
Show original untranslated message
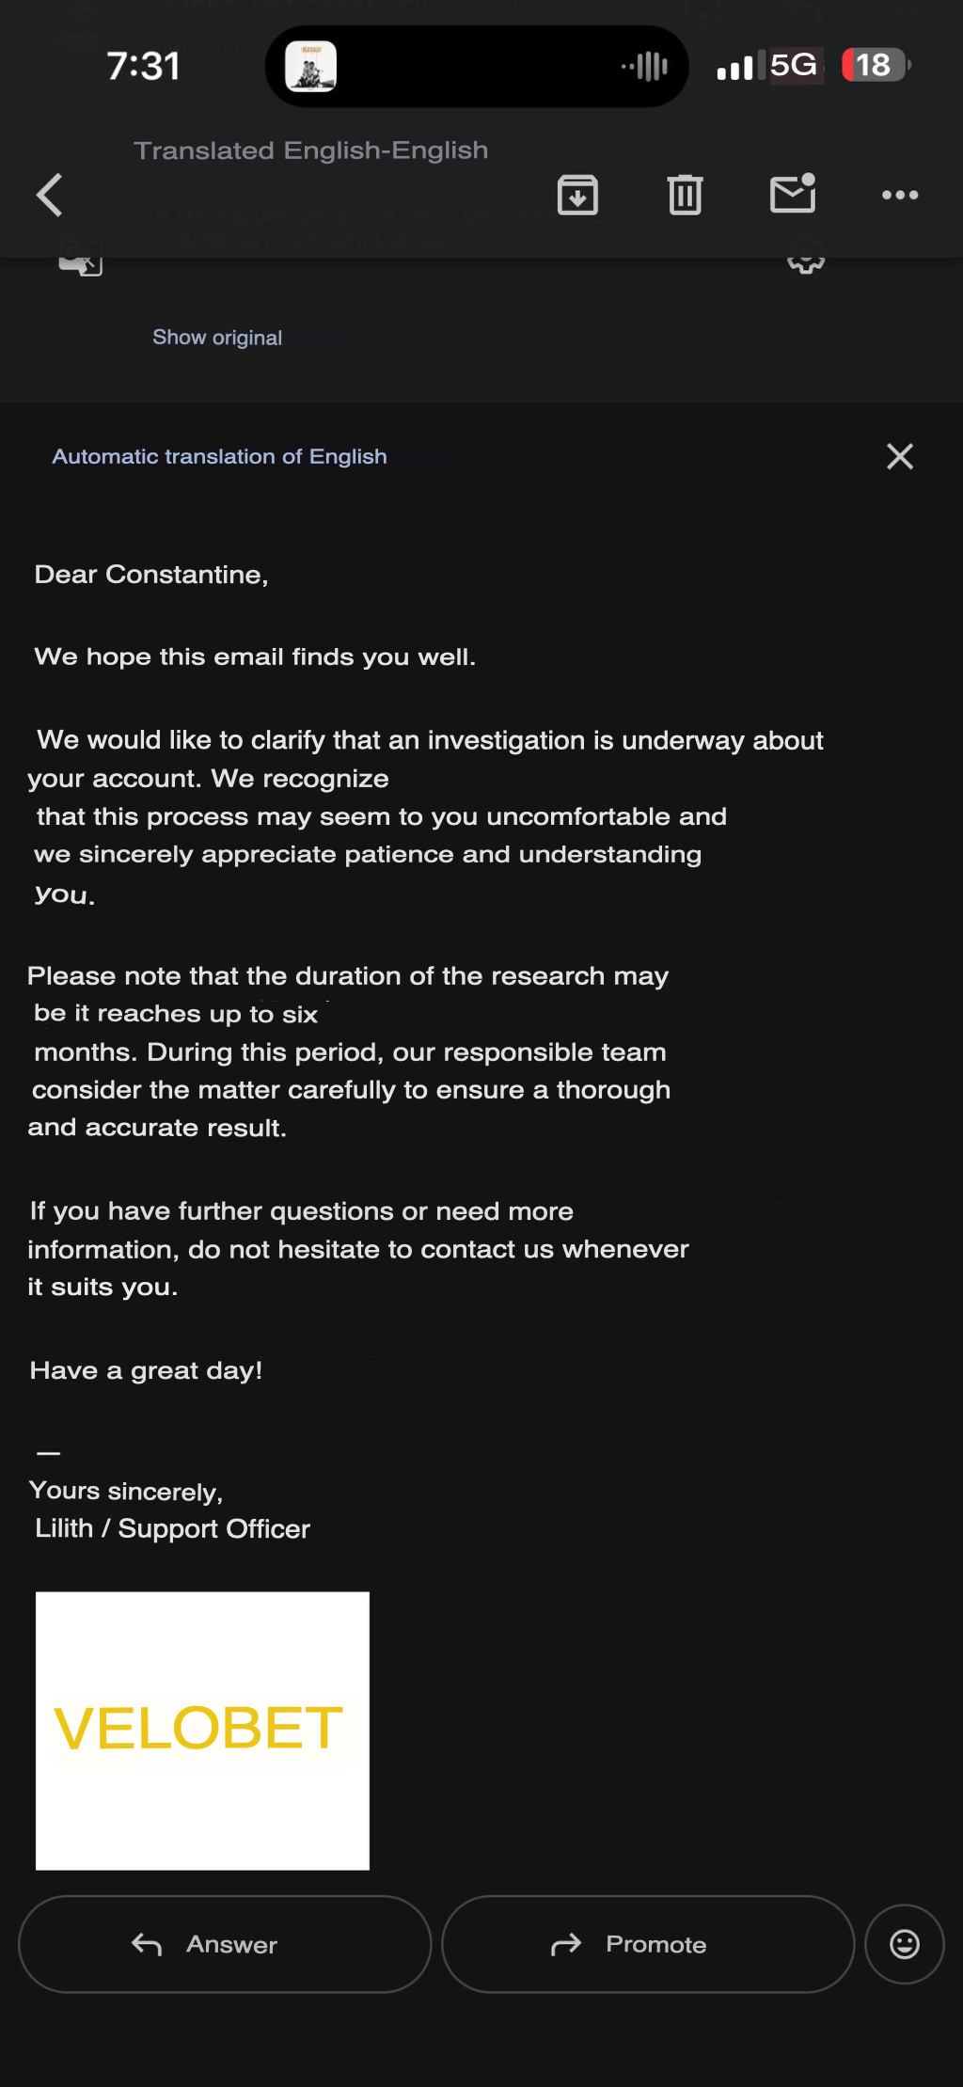tap(217, 338)
